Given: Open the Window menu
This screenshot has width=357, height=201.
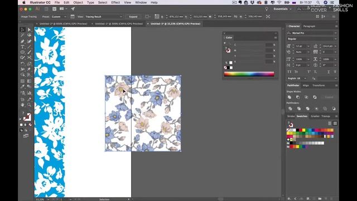Looking at the screenshot, I should pos(141,2).
